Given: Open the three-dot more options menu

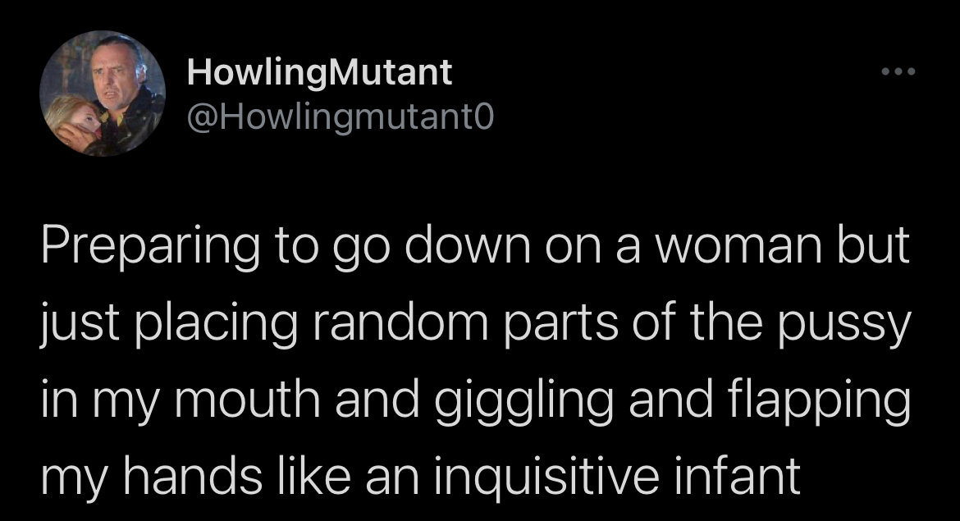Looking at the screenshot, I should tap(898, 72).
